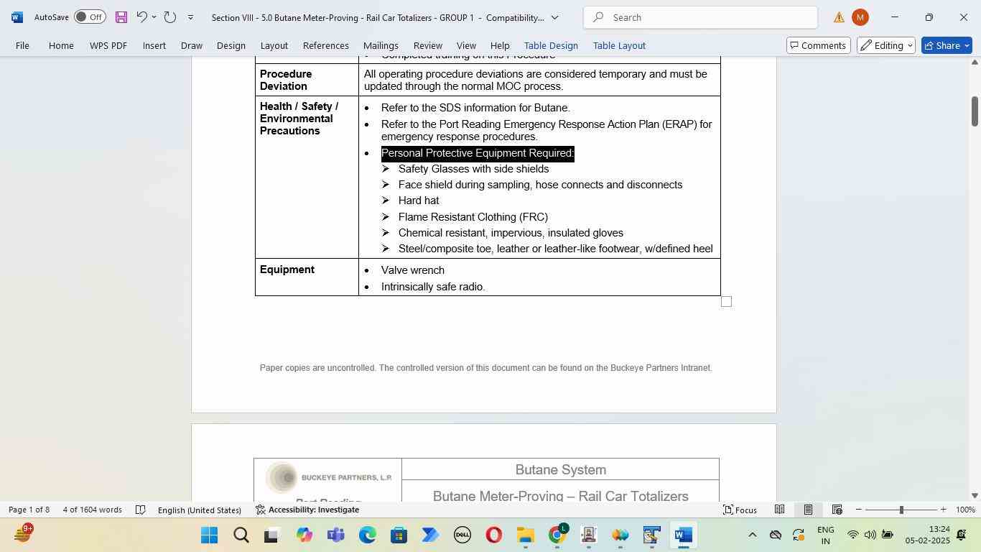The height and width of the screenshot is (552, 981).
Task: Switch to the Table Layout tab
Action: (x=619, y=45)
